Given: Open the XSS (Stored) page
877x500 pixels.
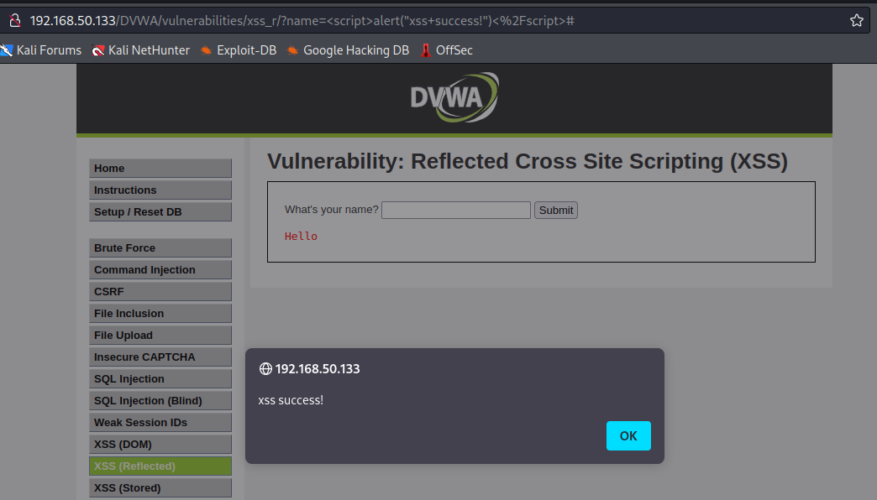Looking at the screenshot, I should pos(160,487).
